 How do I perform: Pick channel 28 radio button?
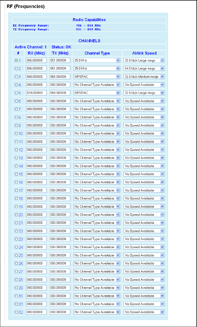(16, 280)
